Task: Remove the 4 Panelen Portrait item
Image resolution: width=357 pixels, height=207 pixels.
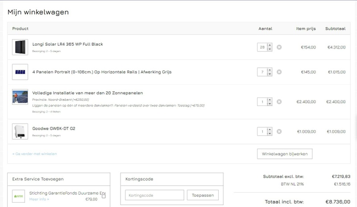Action: (x=279, y=72)
